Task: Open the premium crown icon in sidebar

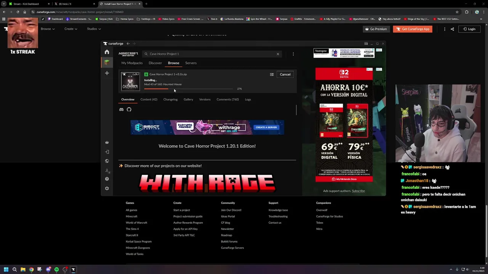Action: 107,142
